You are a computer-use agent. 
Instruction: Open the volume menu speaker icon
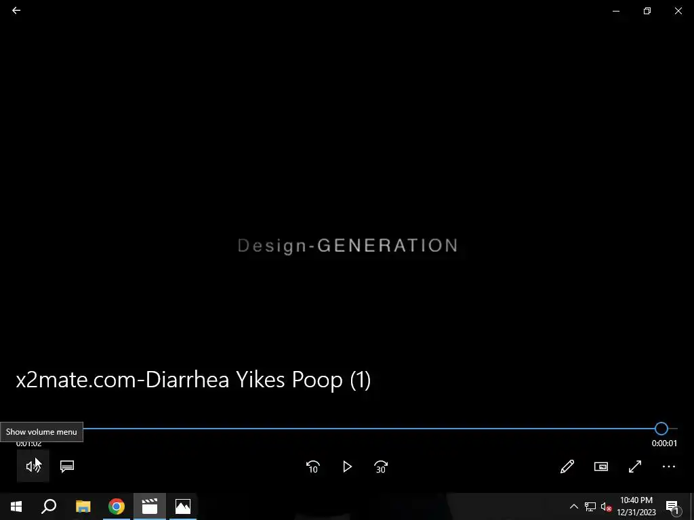tap(33, 466)
